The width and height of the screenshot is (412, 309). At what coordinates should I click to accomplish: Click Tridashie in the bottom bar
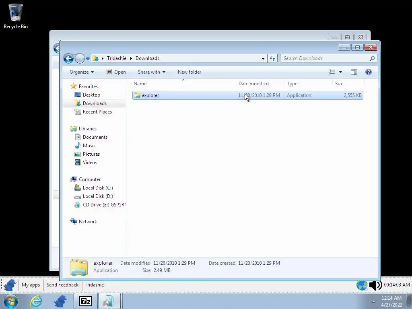(94, 285)
